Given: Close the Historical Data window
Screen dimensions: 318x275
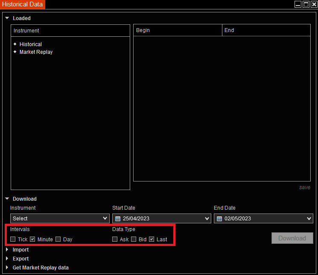Looking at the screenshot, I should coord(314,4).
